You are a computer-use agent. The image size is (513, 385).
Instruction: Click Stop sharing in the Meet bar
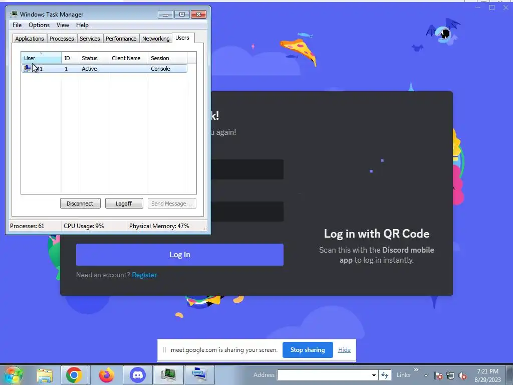click(x=308, y=349)
